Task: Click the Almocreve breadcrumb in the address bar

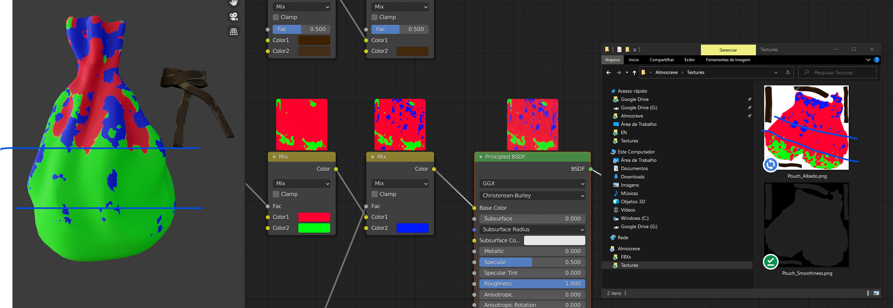Action: pyautogui.click(x=666, y=73)
